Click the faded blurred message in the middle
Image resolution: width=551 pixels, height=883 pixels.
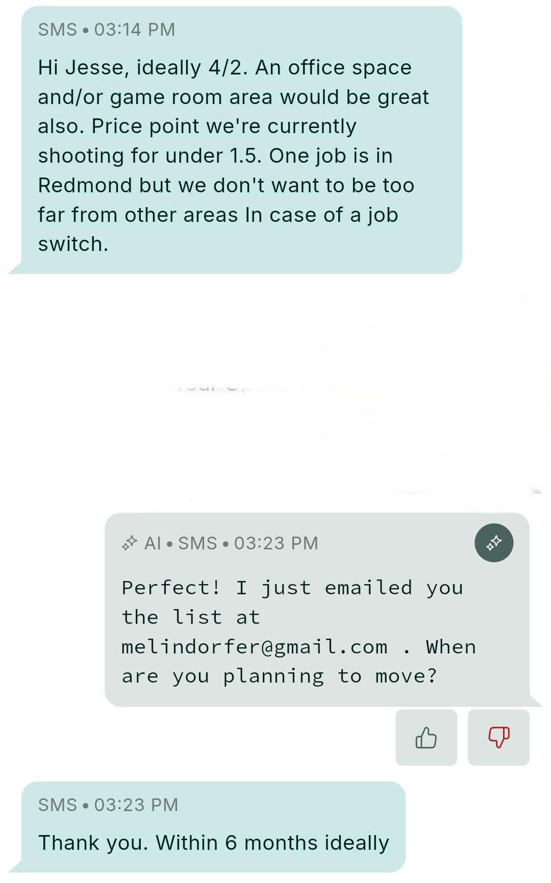click(x=301, y=393)
